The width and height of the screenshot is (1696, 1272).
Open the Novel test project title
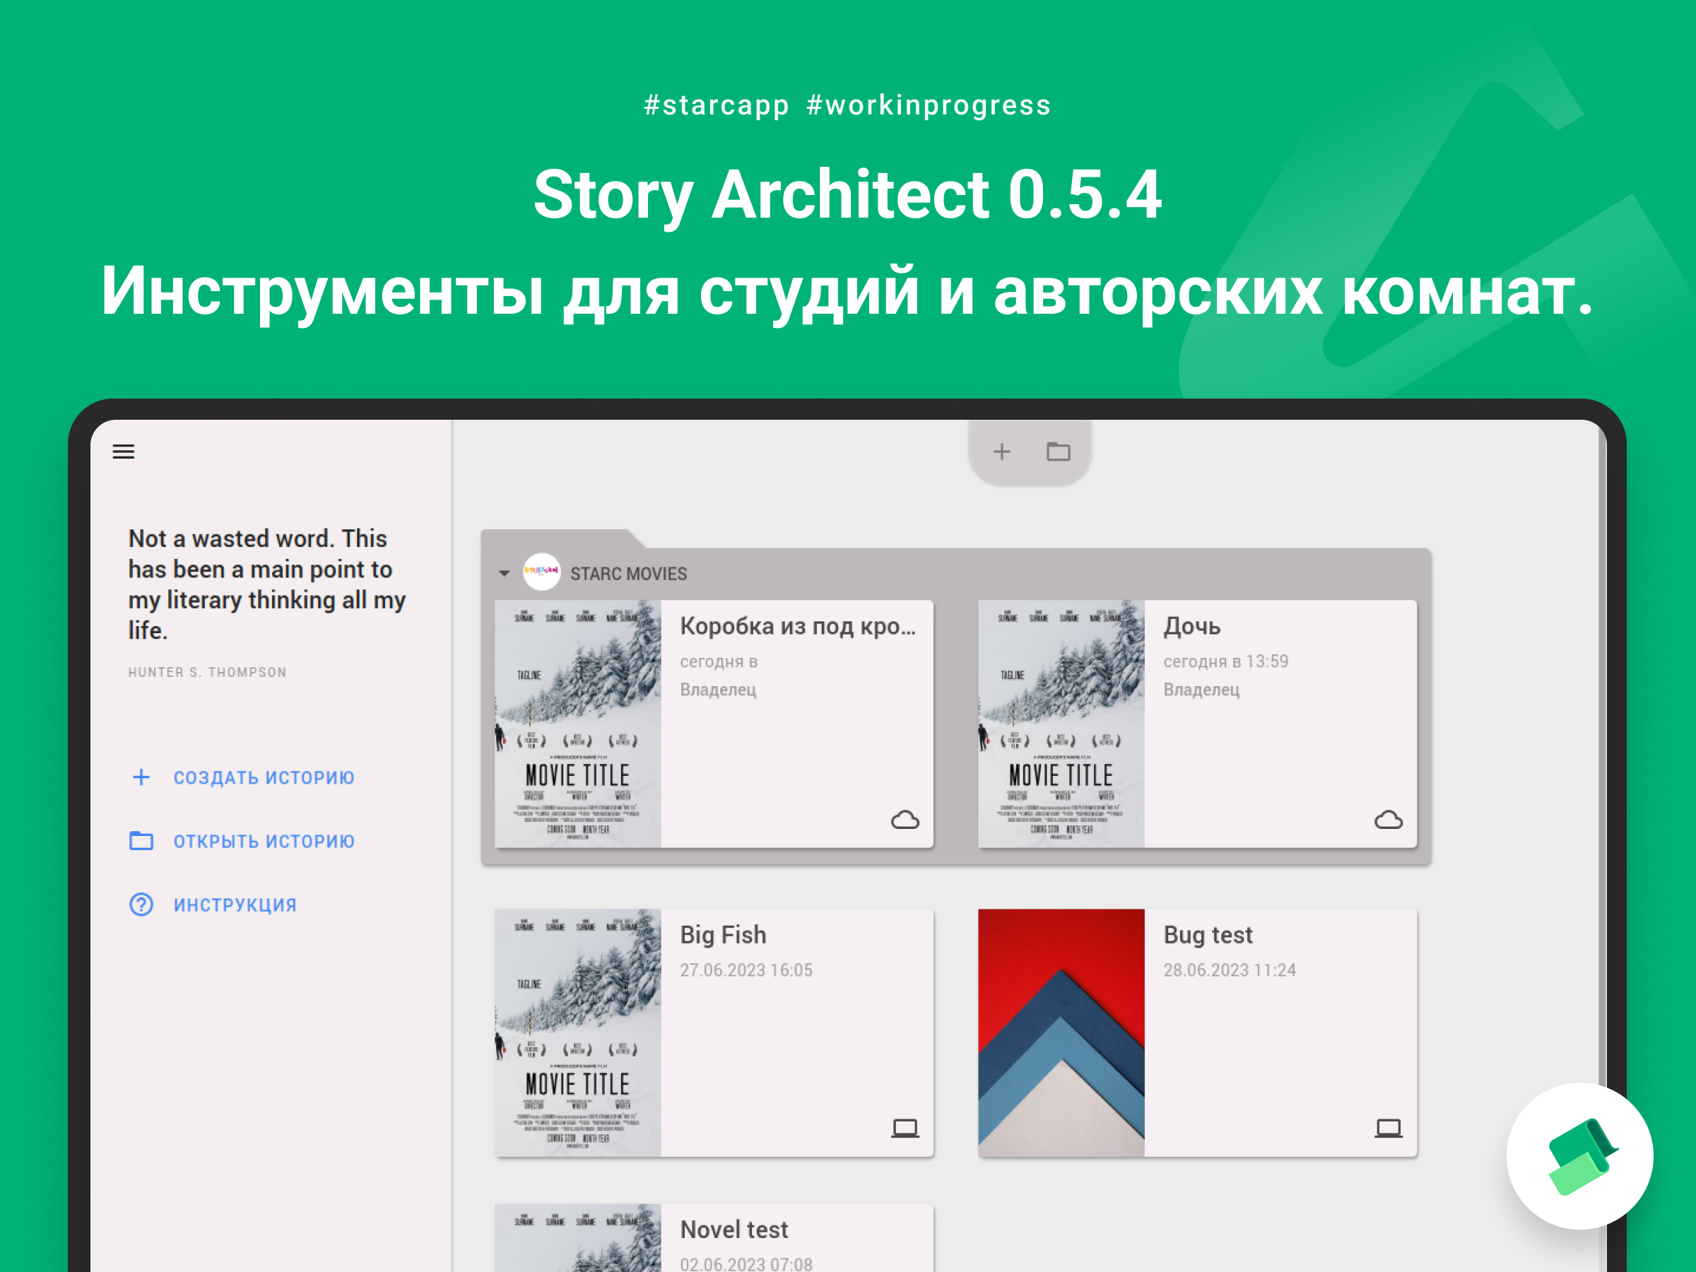coord(734,1230)
